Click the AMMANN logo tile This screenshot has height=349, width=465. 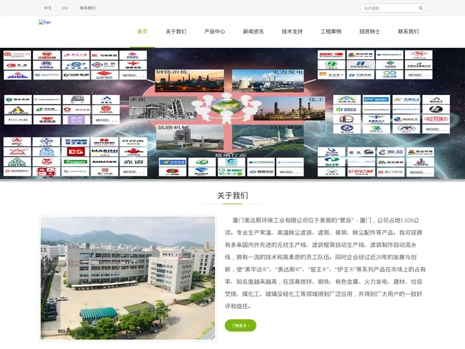(105, 162)
